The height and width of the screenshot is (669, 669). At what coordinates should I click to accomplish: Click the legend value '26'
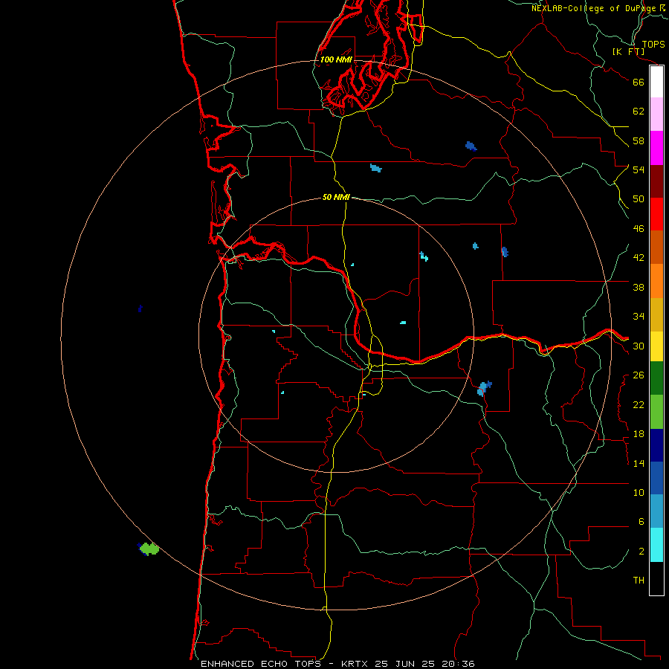639,375
